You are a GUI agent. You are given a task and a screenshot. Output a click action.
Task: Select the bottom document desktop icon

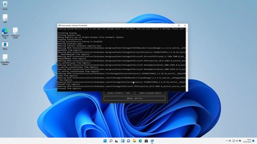click(x=5, y=60)
